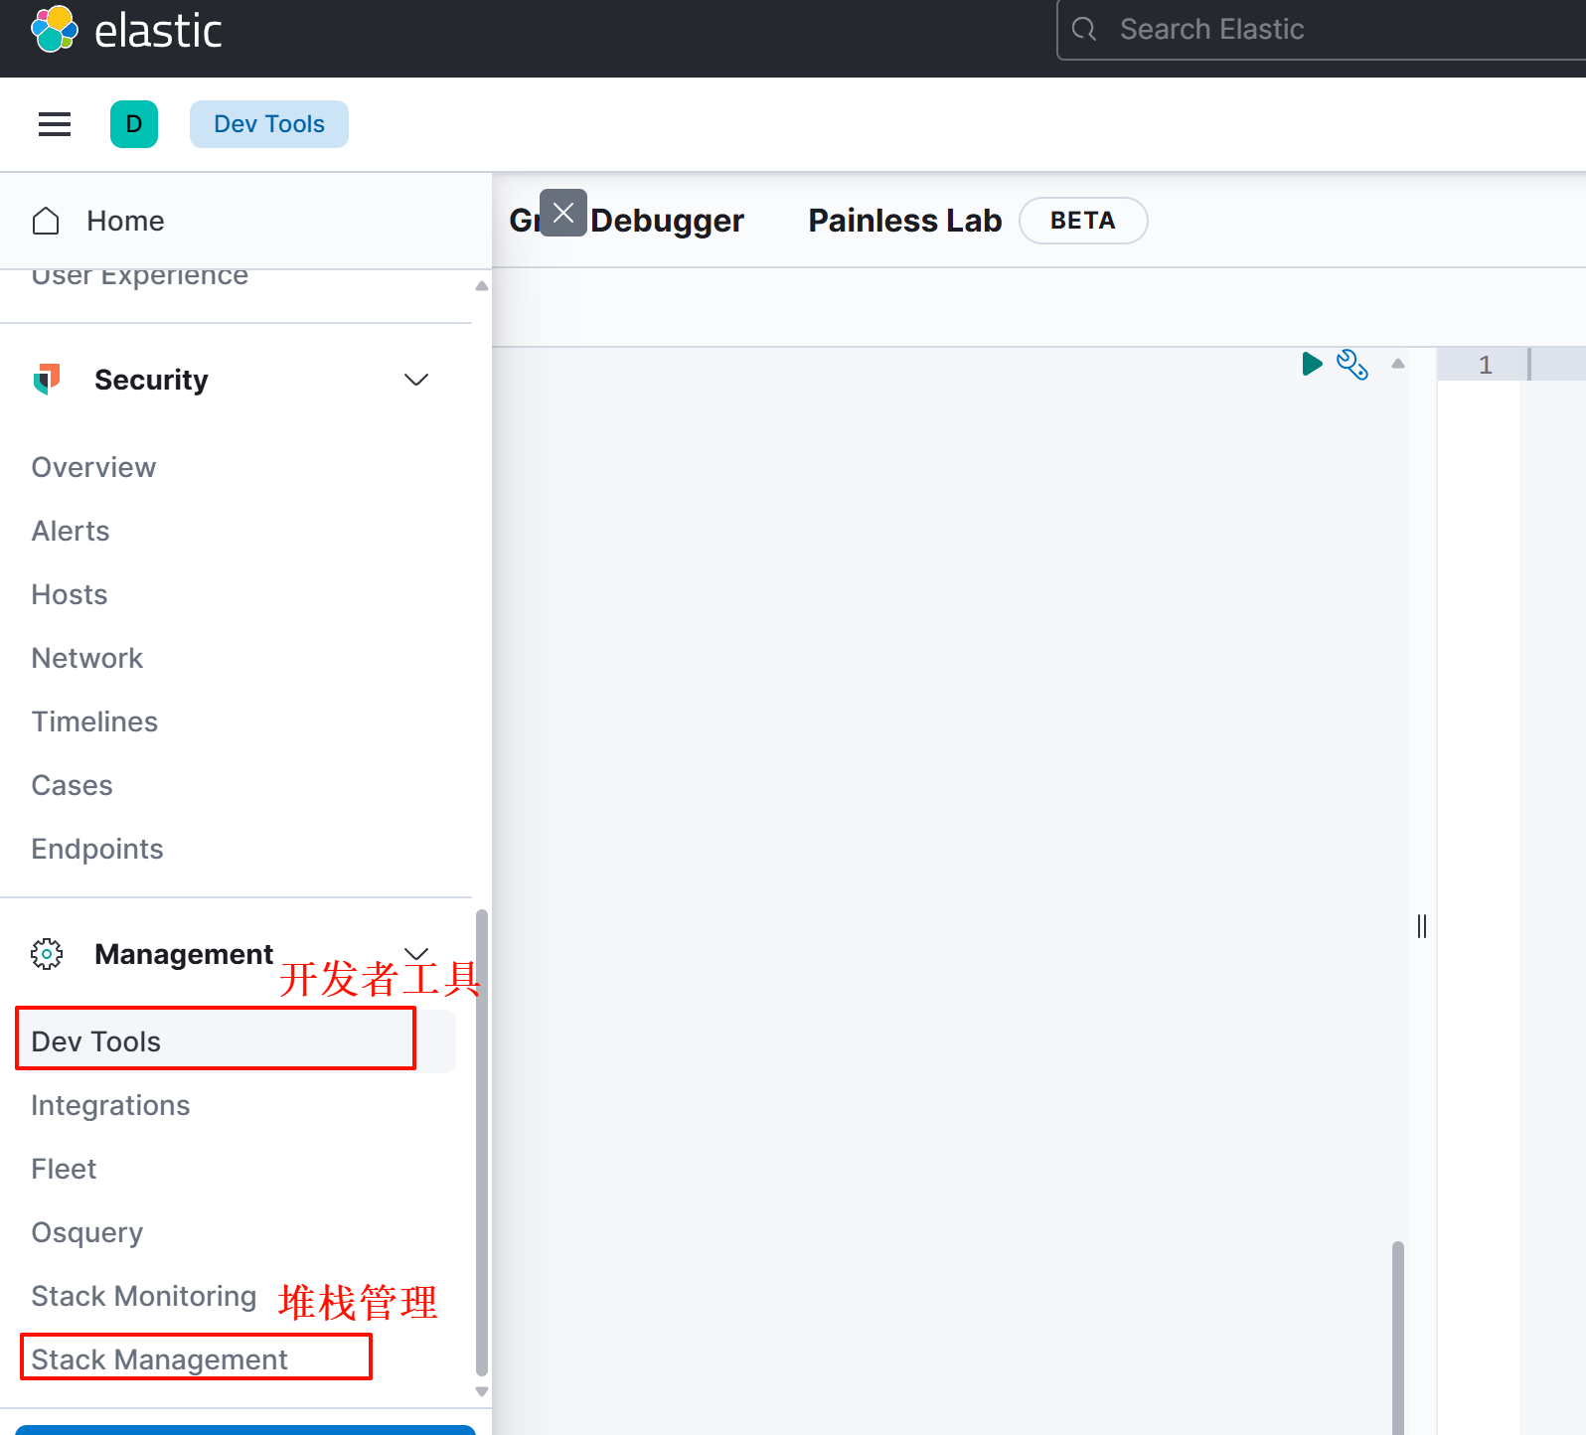1586x1435 pixels.
Task: Open Timelines page
Action: (x=94, y=721)
